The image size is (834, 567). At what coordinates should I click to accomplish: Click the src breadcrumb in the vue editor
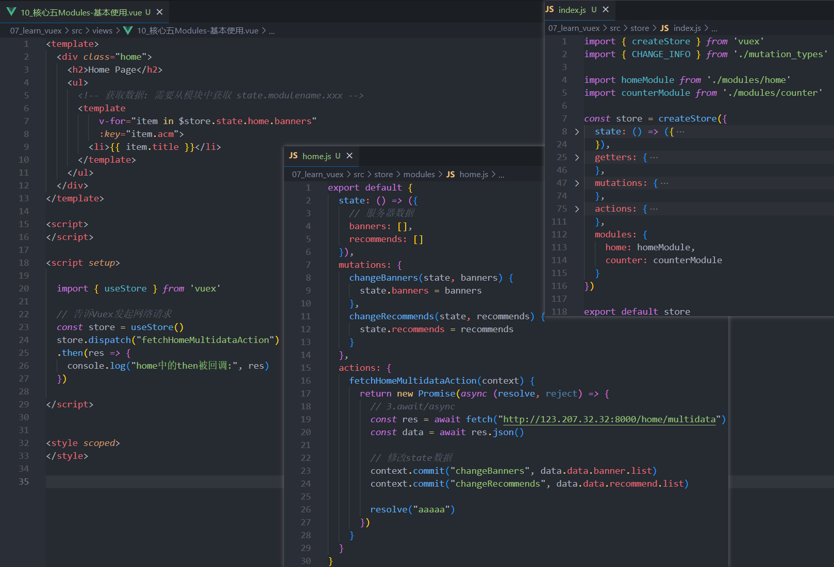77,31
